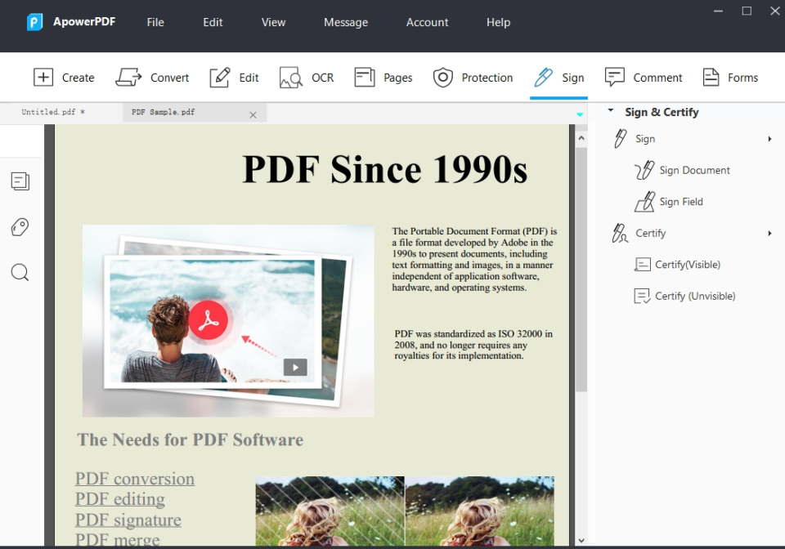Collapse the Sign & Certify section
The height and width of the screenshot is (549, 785).
(609, 112)
